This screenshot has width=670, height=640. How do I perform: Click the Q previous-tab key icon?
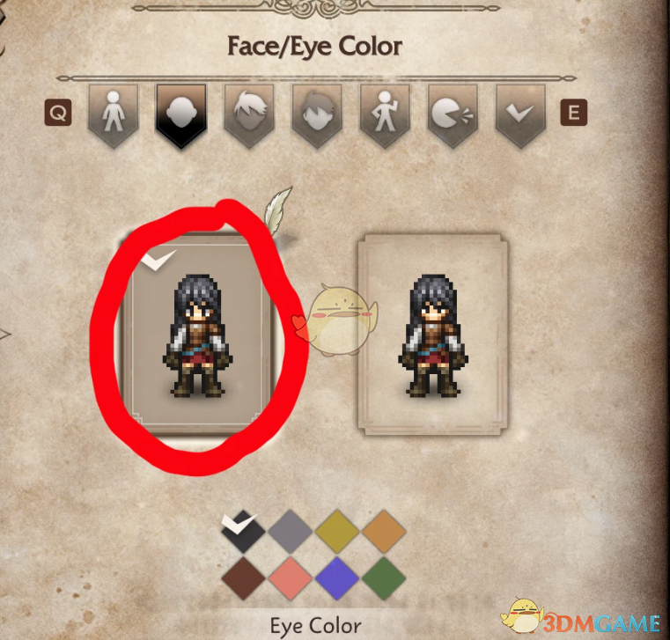point(58,113)
